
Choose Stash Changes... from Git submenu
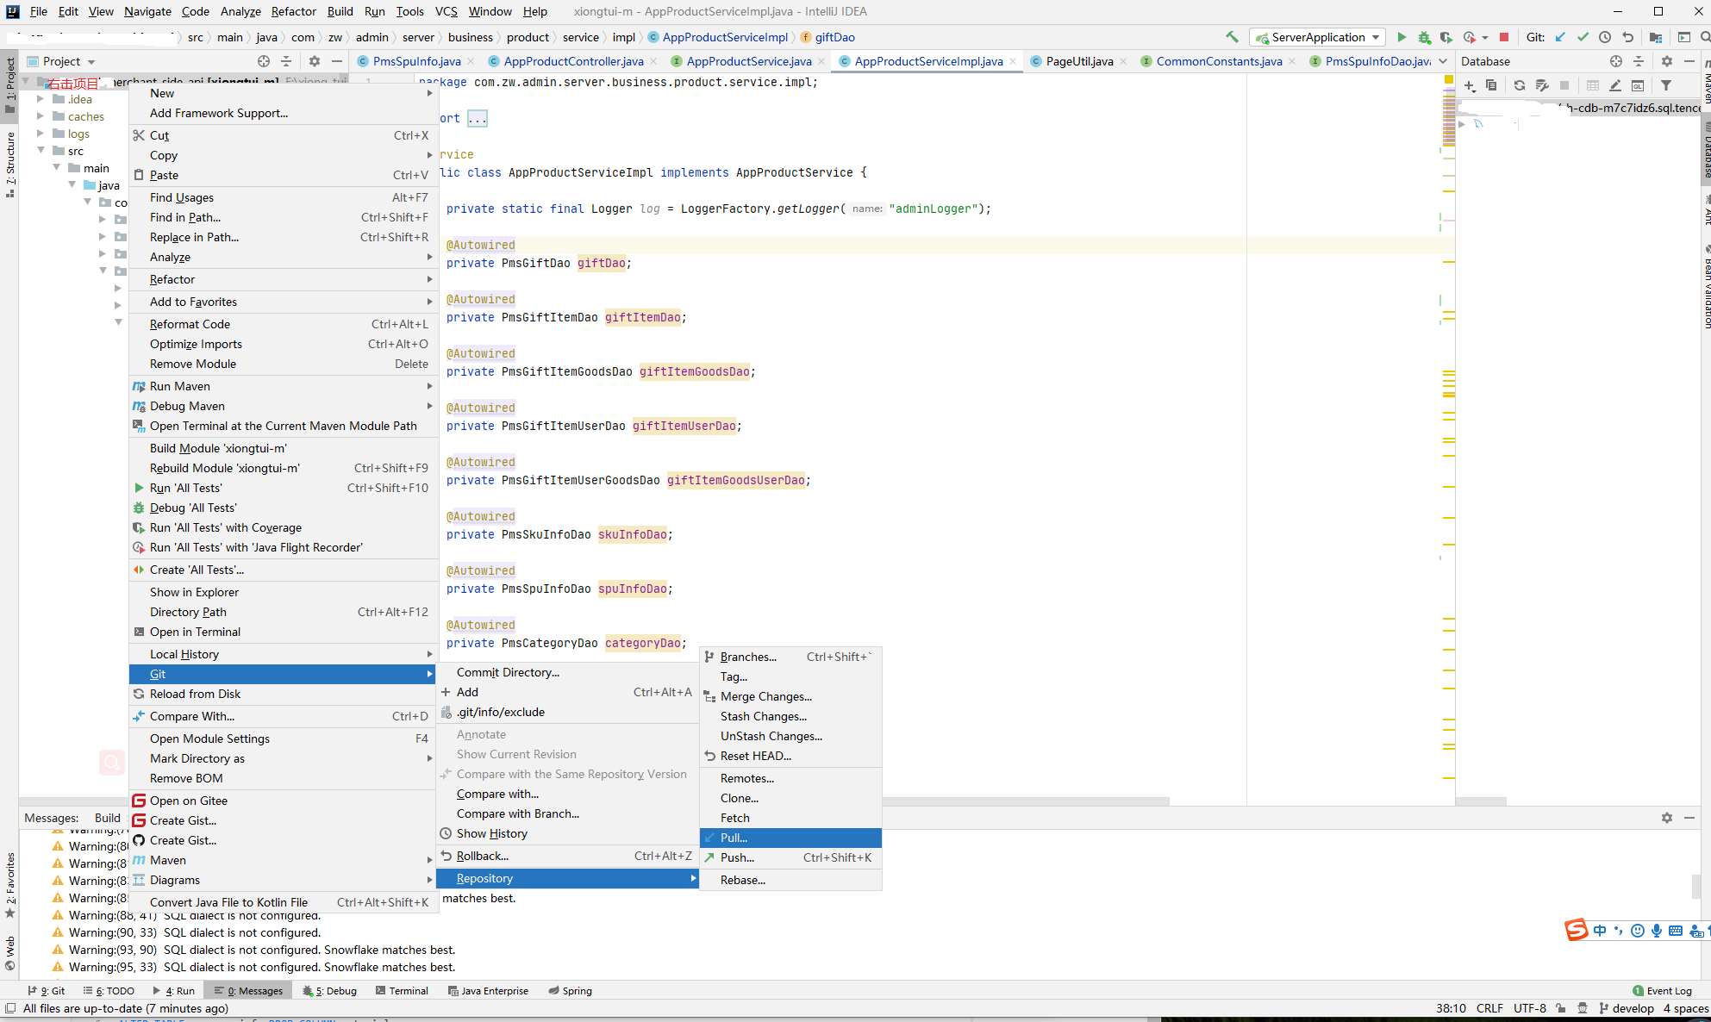(x=790, y=716)
